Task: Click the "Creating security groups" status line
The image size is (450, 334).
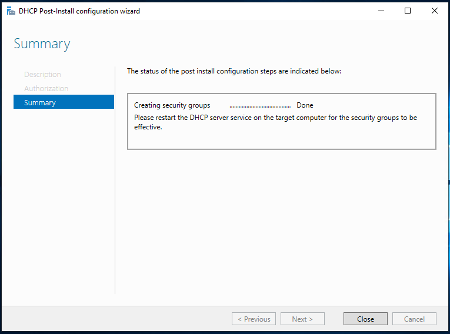Action: (x=172, y=105)
